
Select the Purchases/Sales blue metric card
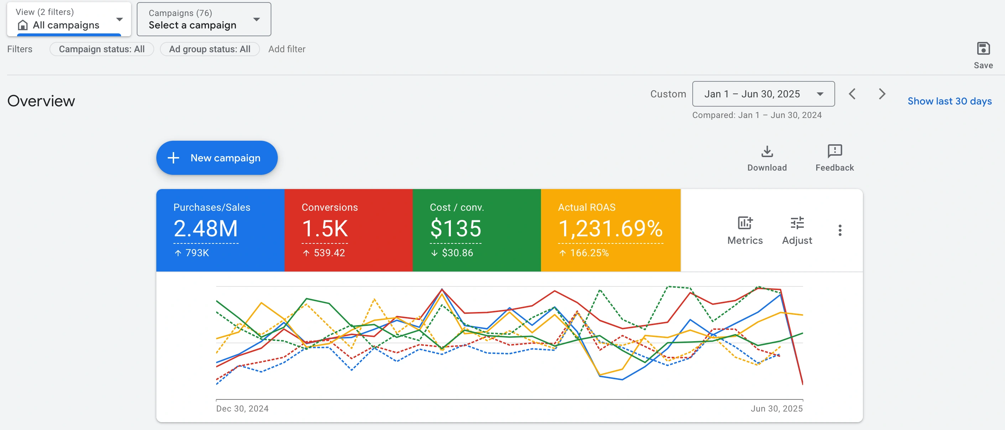pyautogui.click(x=220, y=230)
